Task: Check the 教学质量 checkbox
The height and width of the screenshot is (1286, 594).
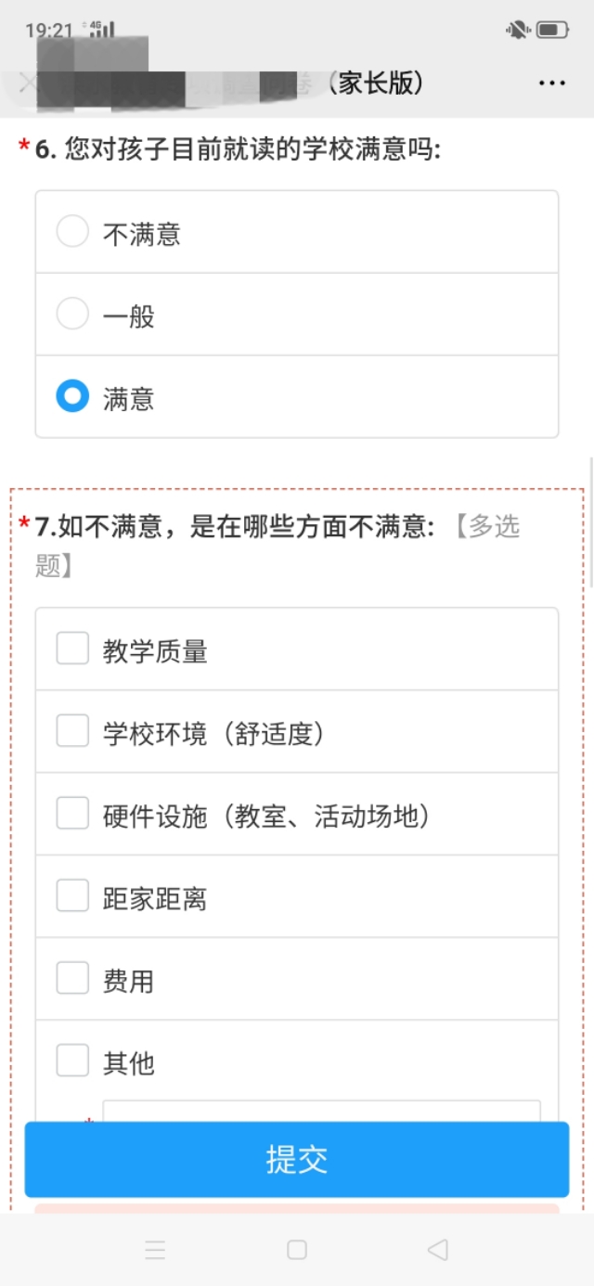Action: (71, 649)
